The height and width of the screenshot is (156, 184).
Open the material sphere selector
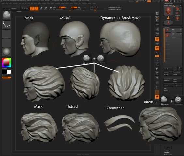pyautogui.click(x=7, y=52)
